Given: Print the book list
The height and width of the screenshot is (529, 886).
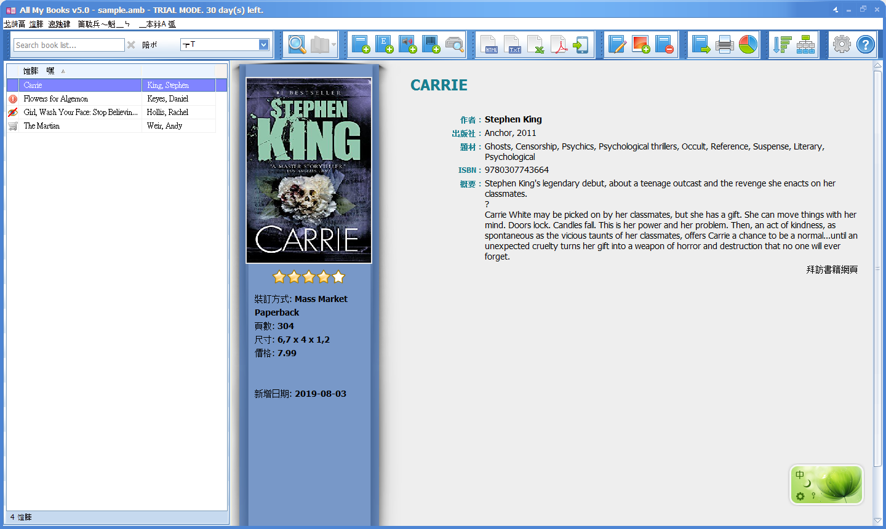Looking at the screenshot, I should [x=724, y=44].
